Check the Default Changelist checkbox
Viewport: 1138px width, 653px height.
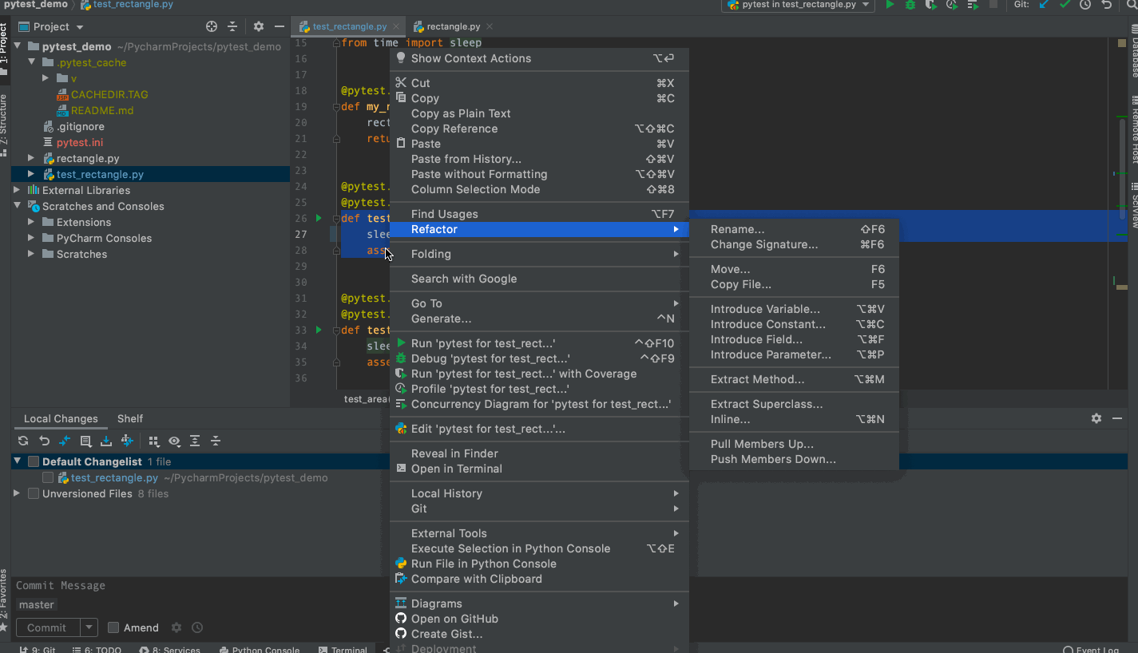click(34, 461)
